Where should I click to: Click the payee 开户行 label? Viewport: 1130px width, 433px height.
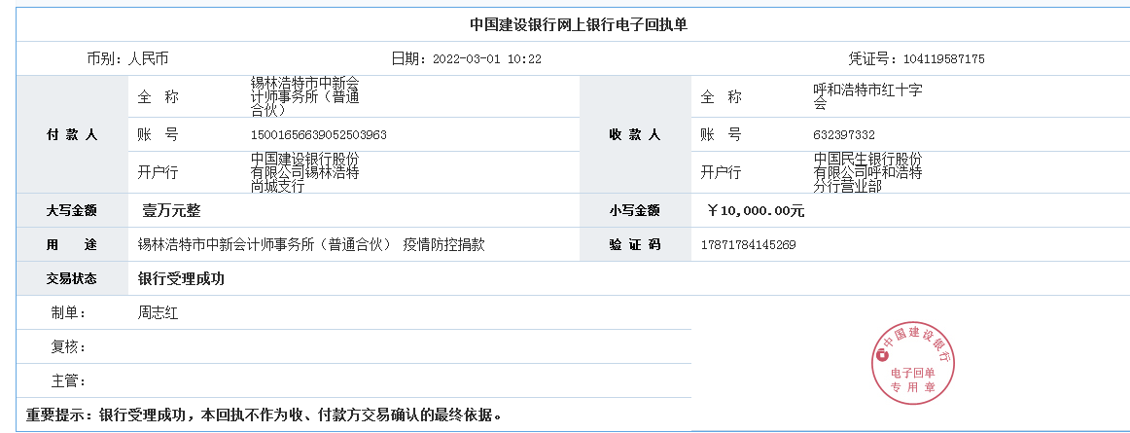[721, 172]
